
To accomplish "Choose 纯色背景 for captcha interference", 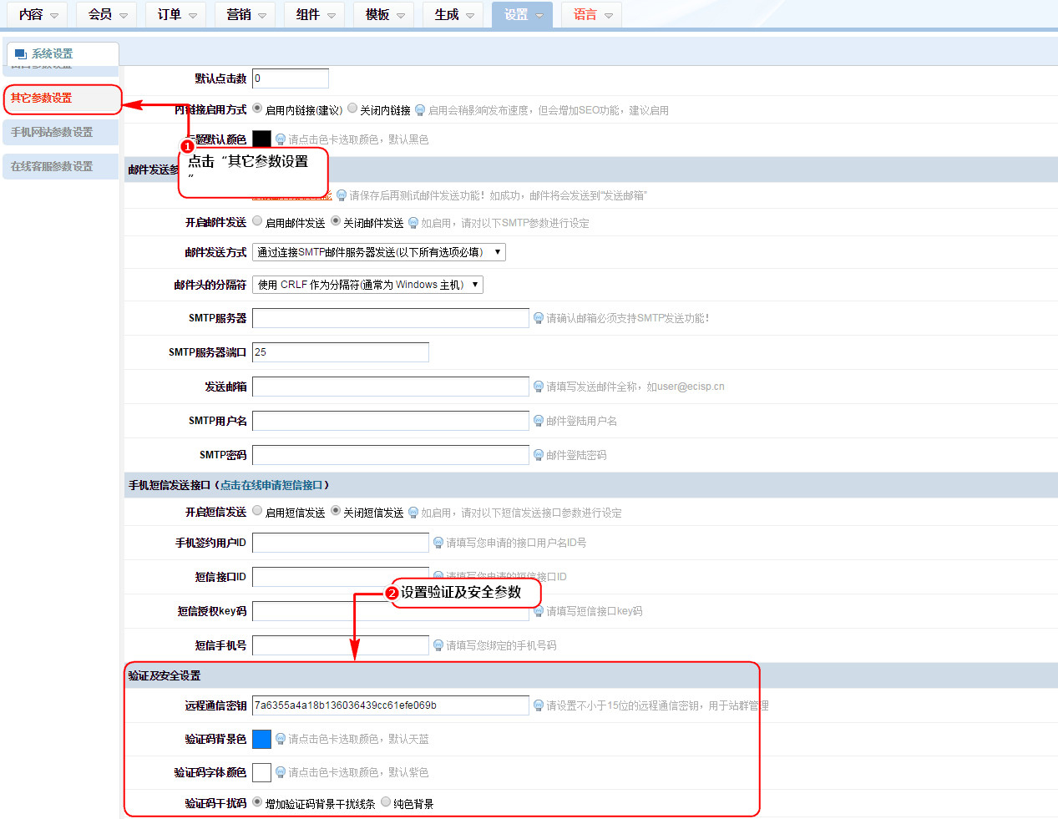I will point(386,802).
